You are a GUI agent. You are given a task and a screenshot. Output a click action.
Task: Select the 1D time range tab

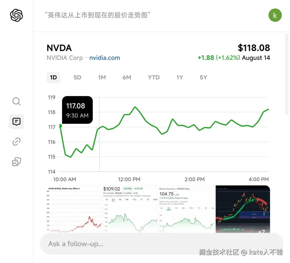coord(53,77)
